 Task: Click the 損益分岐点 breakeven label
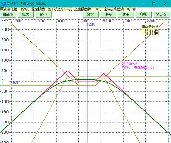(150, 27)
